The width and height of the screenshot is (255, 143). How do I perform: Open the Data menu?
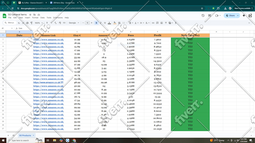click(42, 18)
